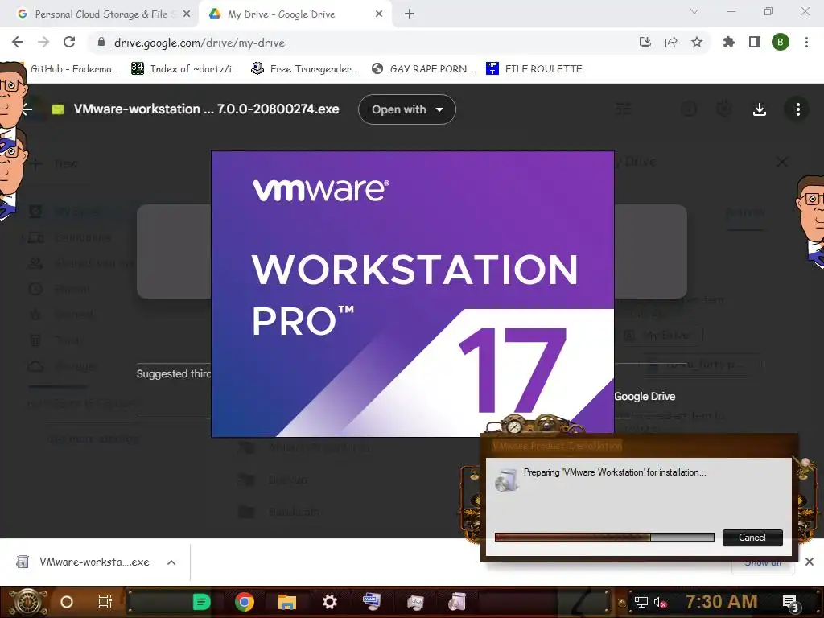Reload the Google Drive page
Image resolution: width=824 pixels, height=618 pixels.
(69, 42)
